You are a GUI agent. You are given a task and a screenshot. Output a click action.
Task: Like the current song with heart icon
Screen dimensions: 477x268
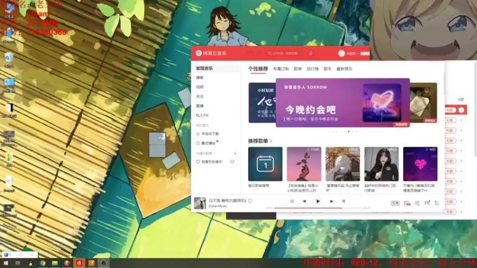point(250,201)
